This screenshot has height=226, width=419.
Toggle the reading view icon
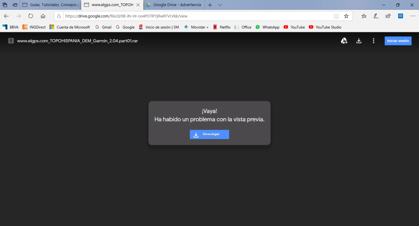[x=336, y=16]
